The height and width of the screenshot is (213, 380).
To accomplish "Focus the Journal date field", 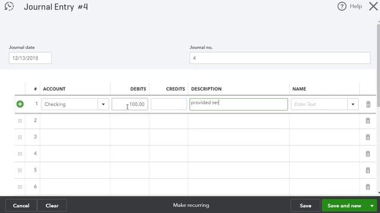I will point(30,58).
